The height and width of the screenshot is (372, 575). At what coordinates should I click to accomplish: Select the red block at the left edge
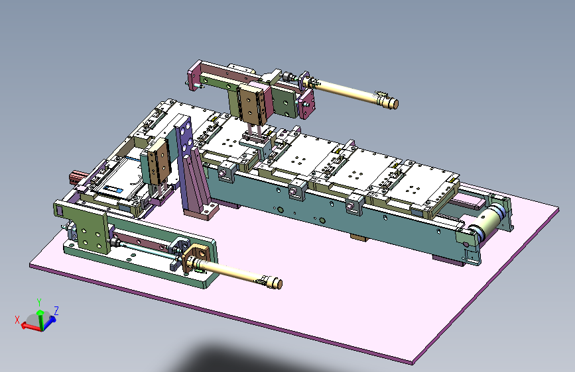(x=77, y=177)
